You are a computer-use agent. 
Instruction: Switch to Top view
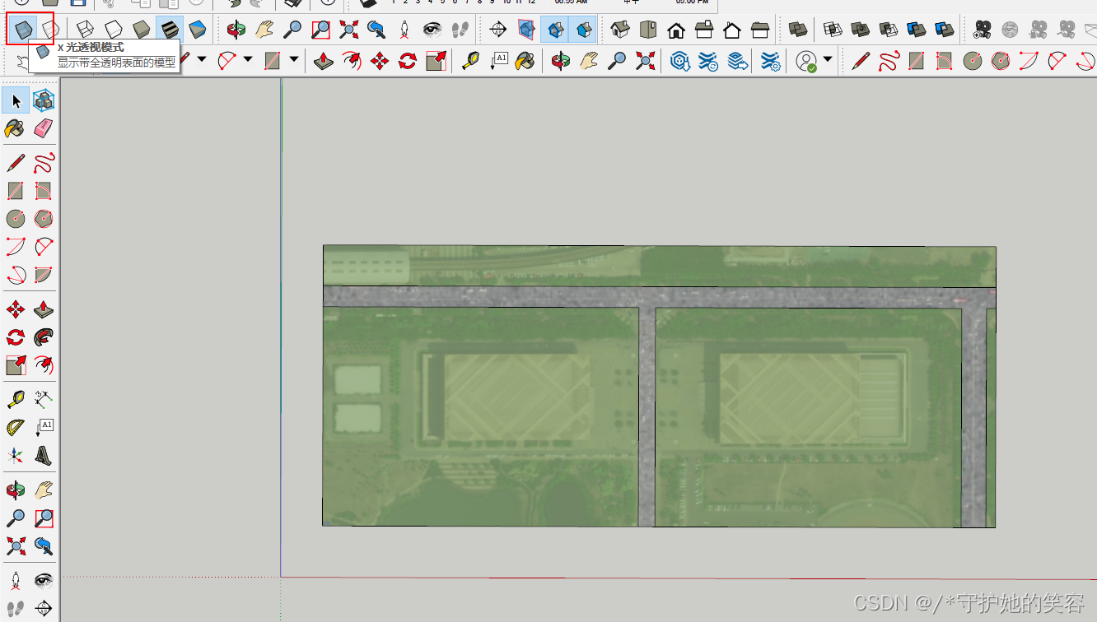tap(648, 30)
